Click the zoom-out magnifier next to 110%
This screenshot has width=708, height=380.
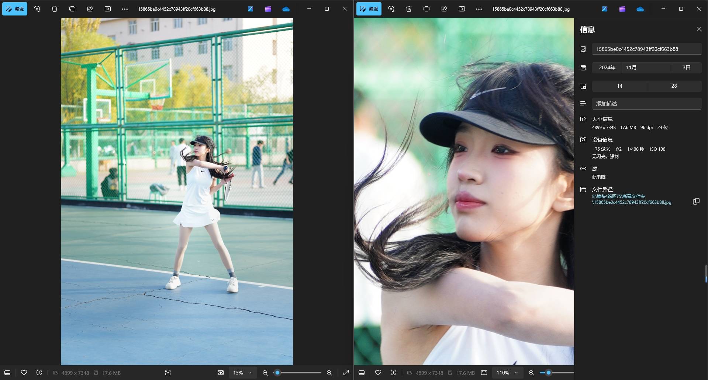pos(531,373)
